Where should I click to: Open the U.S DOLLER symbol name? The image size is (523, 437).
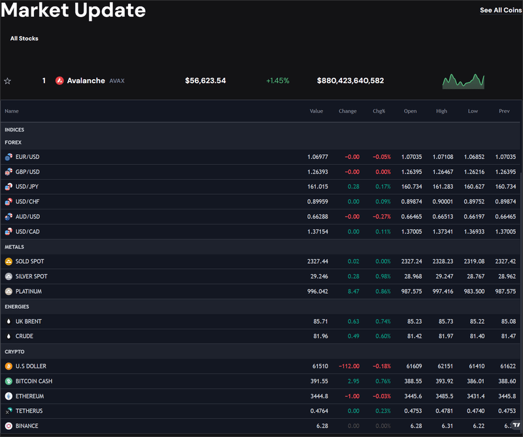point(31,366)
